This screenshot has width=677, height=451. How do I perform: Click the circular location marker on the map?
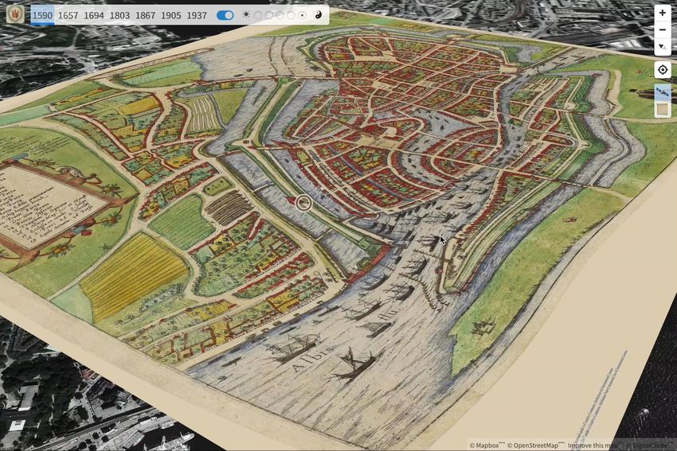tap(303, 203)
